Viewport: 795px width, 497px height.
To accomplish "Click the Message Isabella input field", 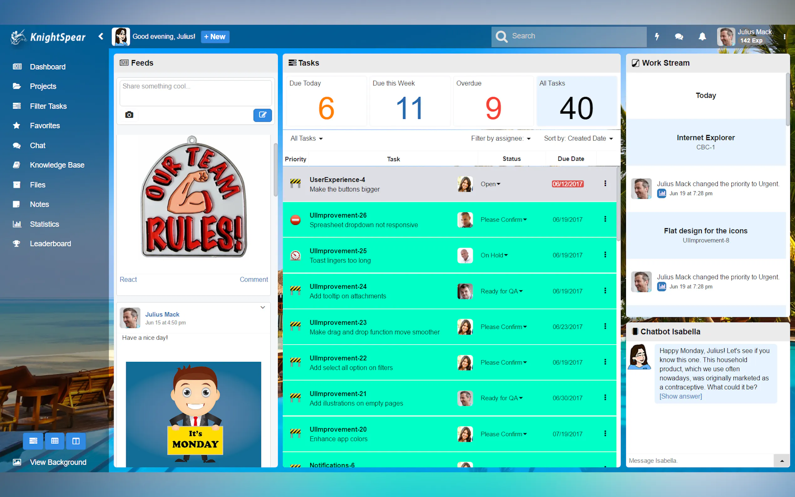I will (x=700, y=460).
